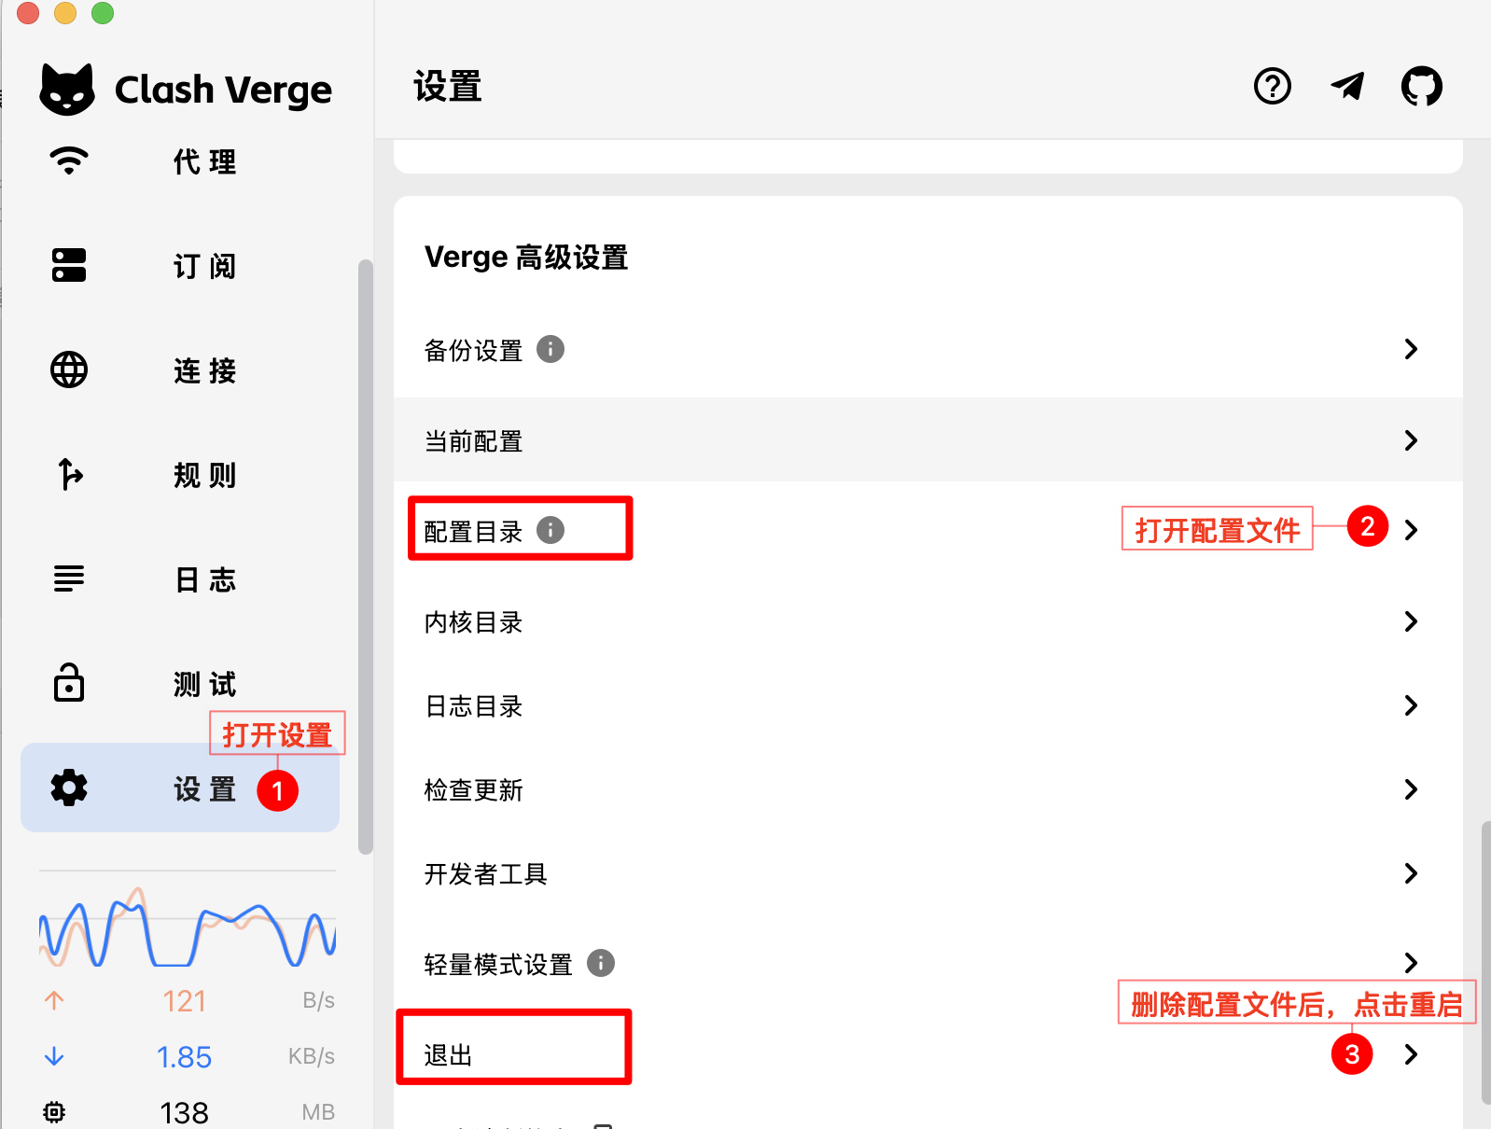
Task: Click the 当前配置 label
Action: (473, 441)
